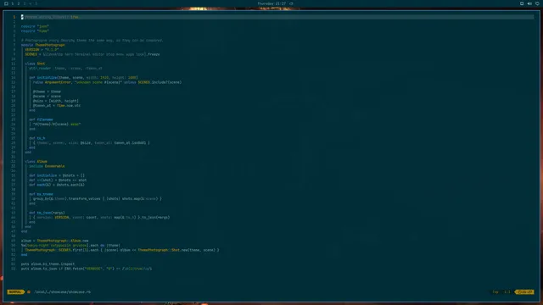Click the layout icon in the top bar
The height and width of the screenshot is (305, 543).
6,3
